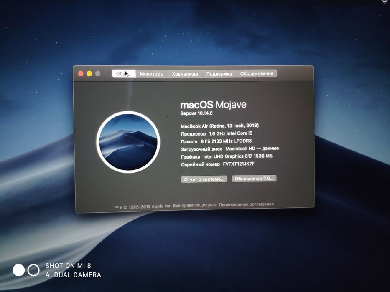Viewport: 390px width, 292px height.
Task: Open the Лицензионное соглашение link
Action: pyautogui.click(x=247, y=204)
